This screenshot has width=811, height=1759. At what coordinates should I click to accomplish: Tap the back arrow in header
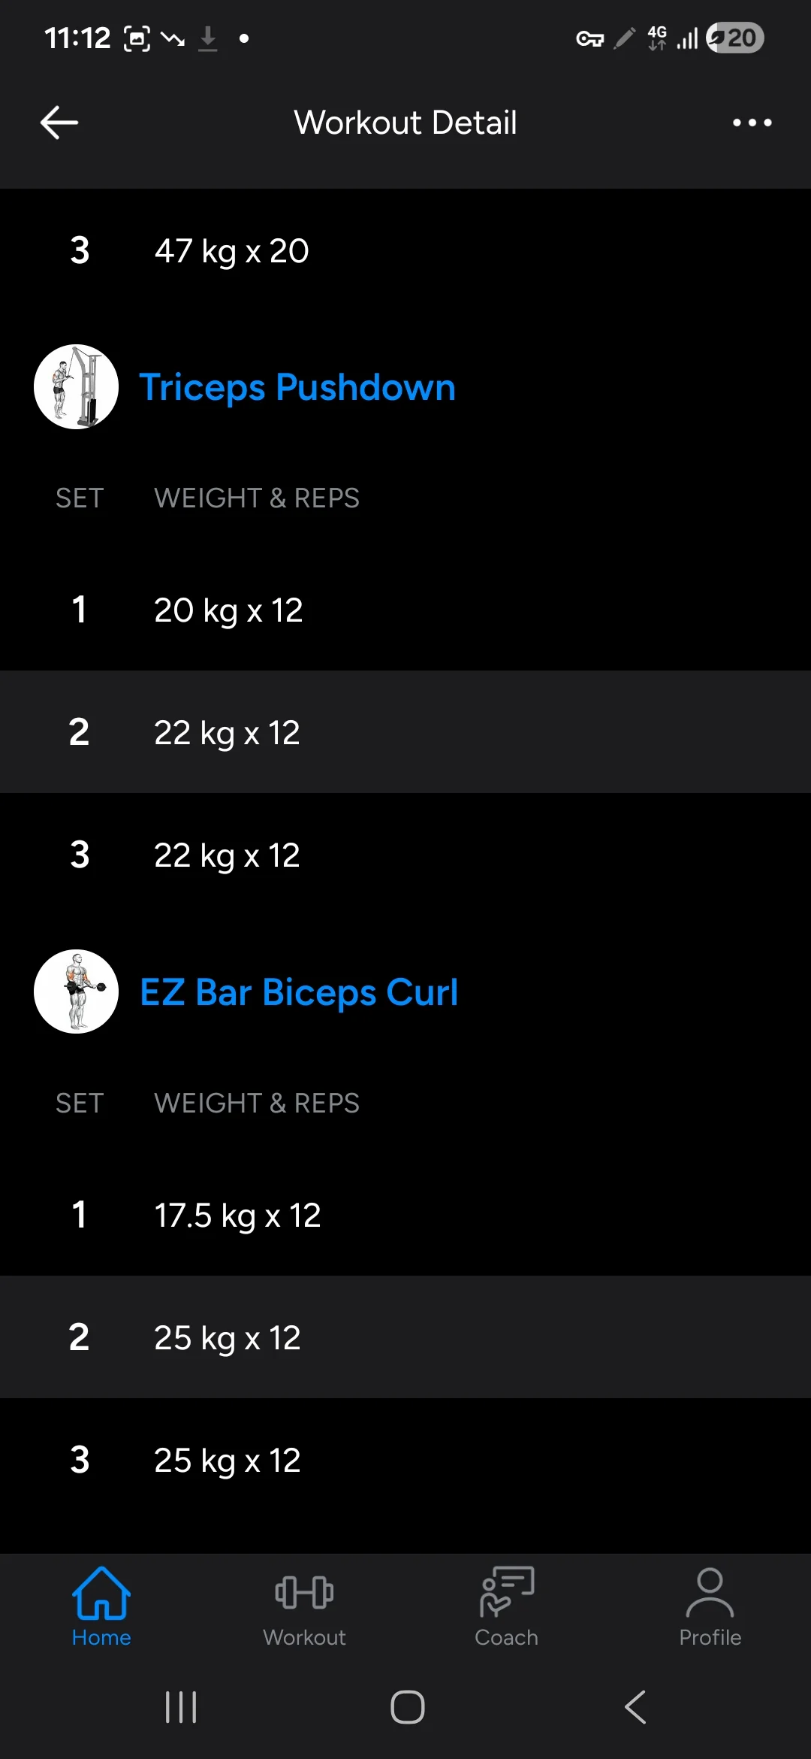click(x=59, y=123)
